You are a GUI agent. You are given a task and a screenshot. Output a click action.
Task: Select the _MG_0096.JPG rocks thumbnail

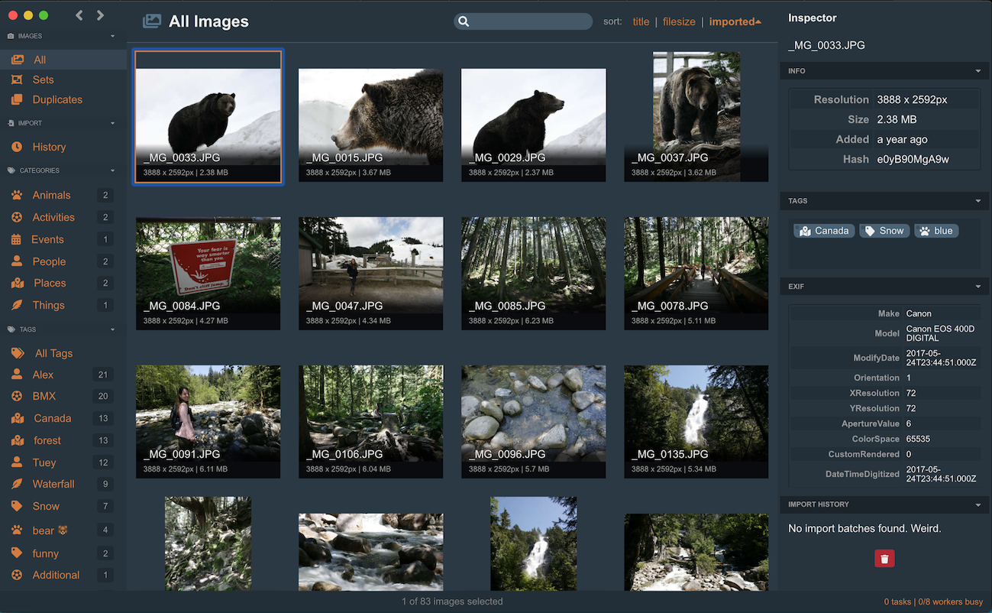pyautogui.click(x=533, y=422)
